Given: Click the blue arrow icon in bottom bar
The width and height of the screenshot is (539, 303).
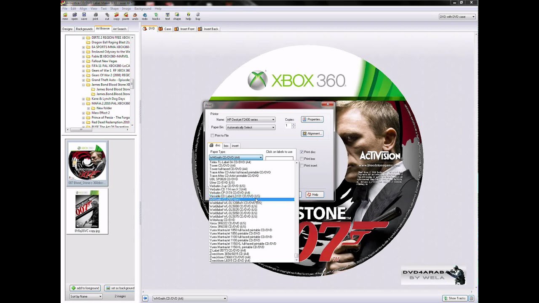Looking at the screenshot, I should 145,298.
